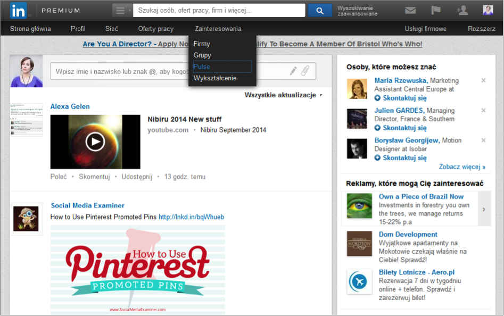Click the Mokotów ad image
The image size is (504, 316).
click(x=359, y=244)
